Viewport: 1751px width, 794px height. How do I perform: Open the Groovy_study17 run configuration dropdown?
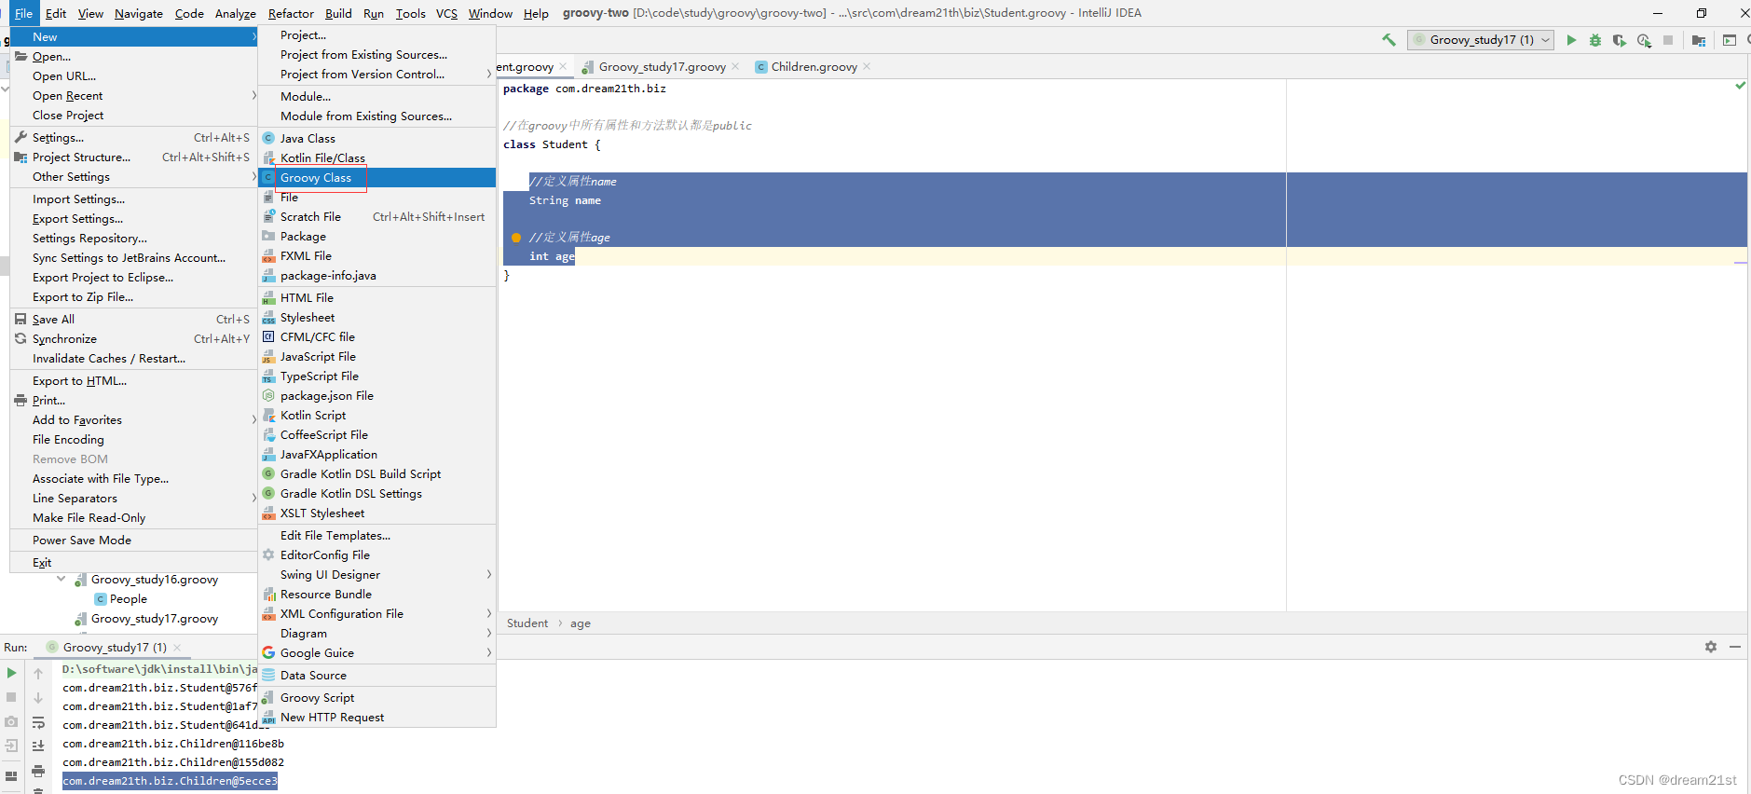(1480, 40)
